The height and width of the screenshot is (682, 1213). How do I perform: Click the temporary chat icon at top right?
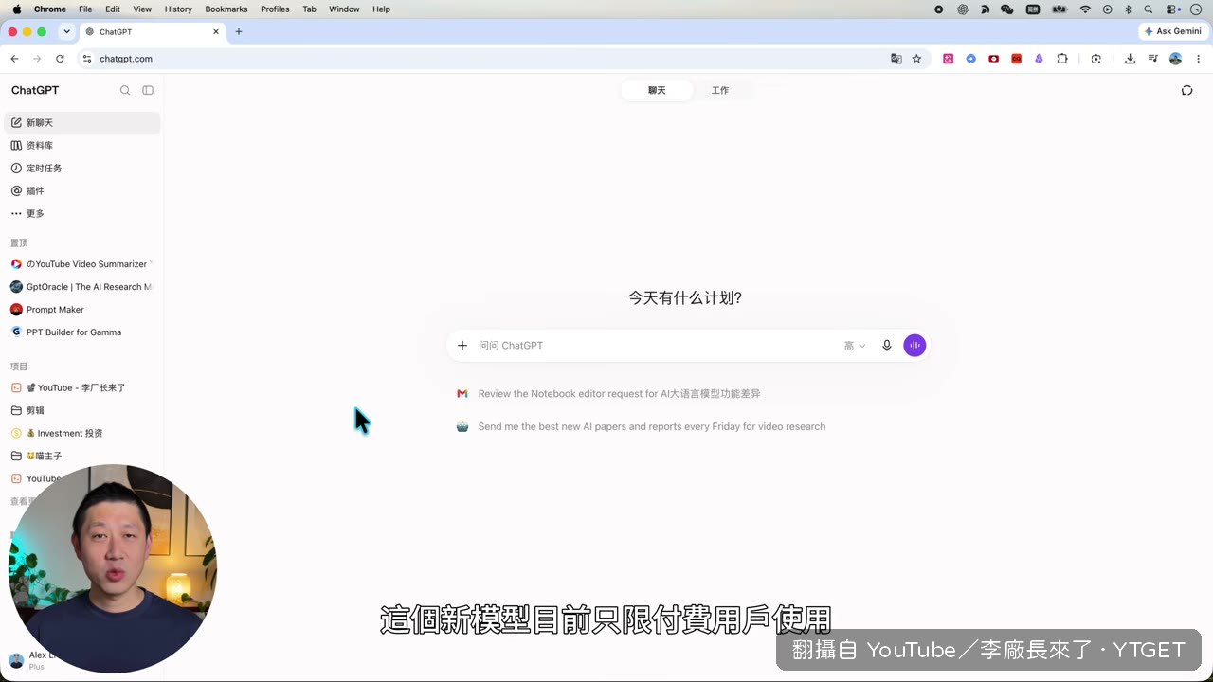tap(1186, 90)
